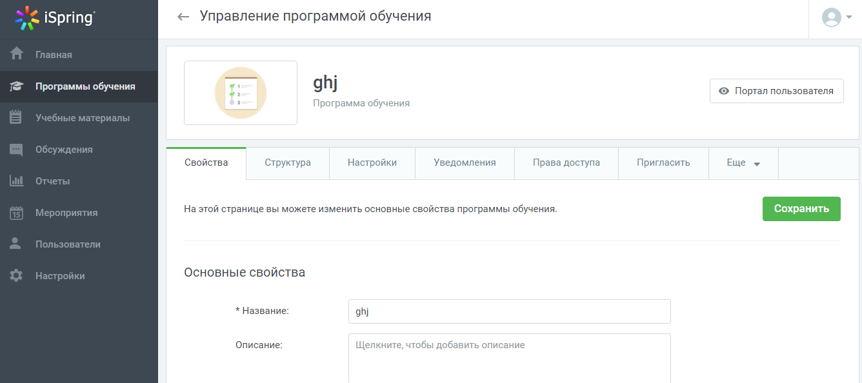Select the Права доступа tab
This screenshot has height=383, width=862.
[566, 162]
